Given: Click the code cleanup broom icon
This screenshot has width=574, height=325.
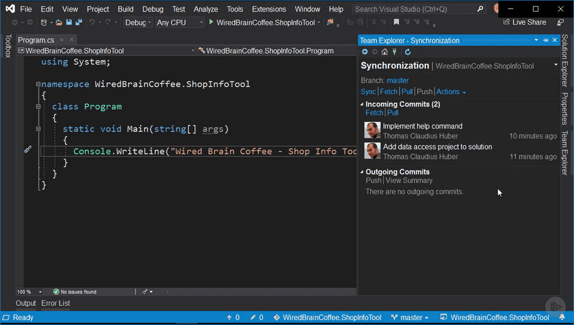Looking at the screenshot, I should click(x=145, y=292).
